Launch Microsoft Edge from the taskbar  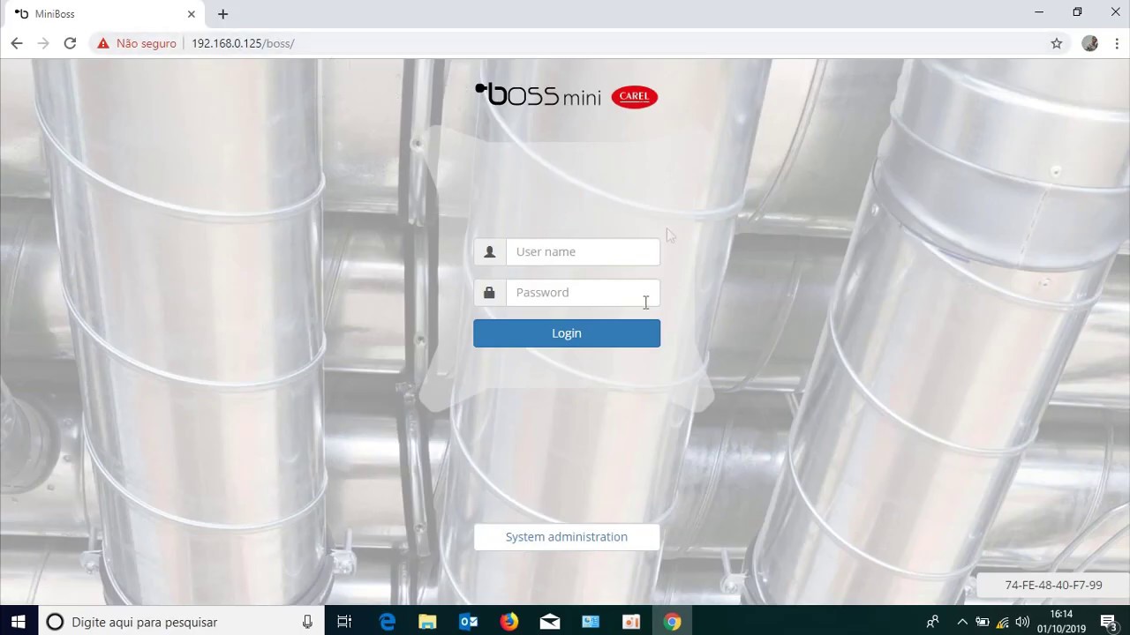[387, 622]
